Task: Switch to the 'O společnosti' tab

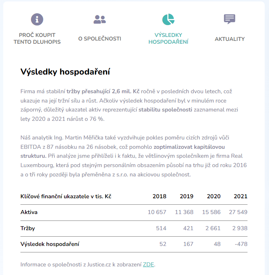Action: point(100,39)
